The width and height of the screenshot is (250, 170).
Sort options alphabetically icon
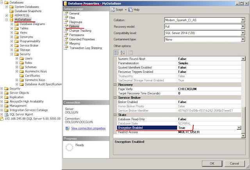point(122,52)
